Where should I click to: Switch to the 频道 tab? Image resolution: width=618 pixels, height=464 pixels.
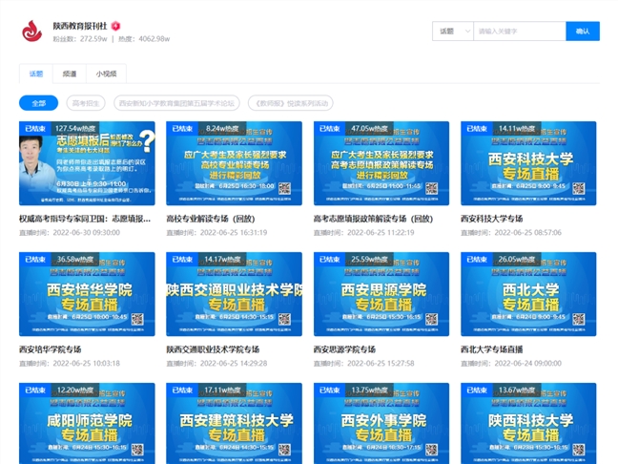click(70, 74)
